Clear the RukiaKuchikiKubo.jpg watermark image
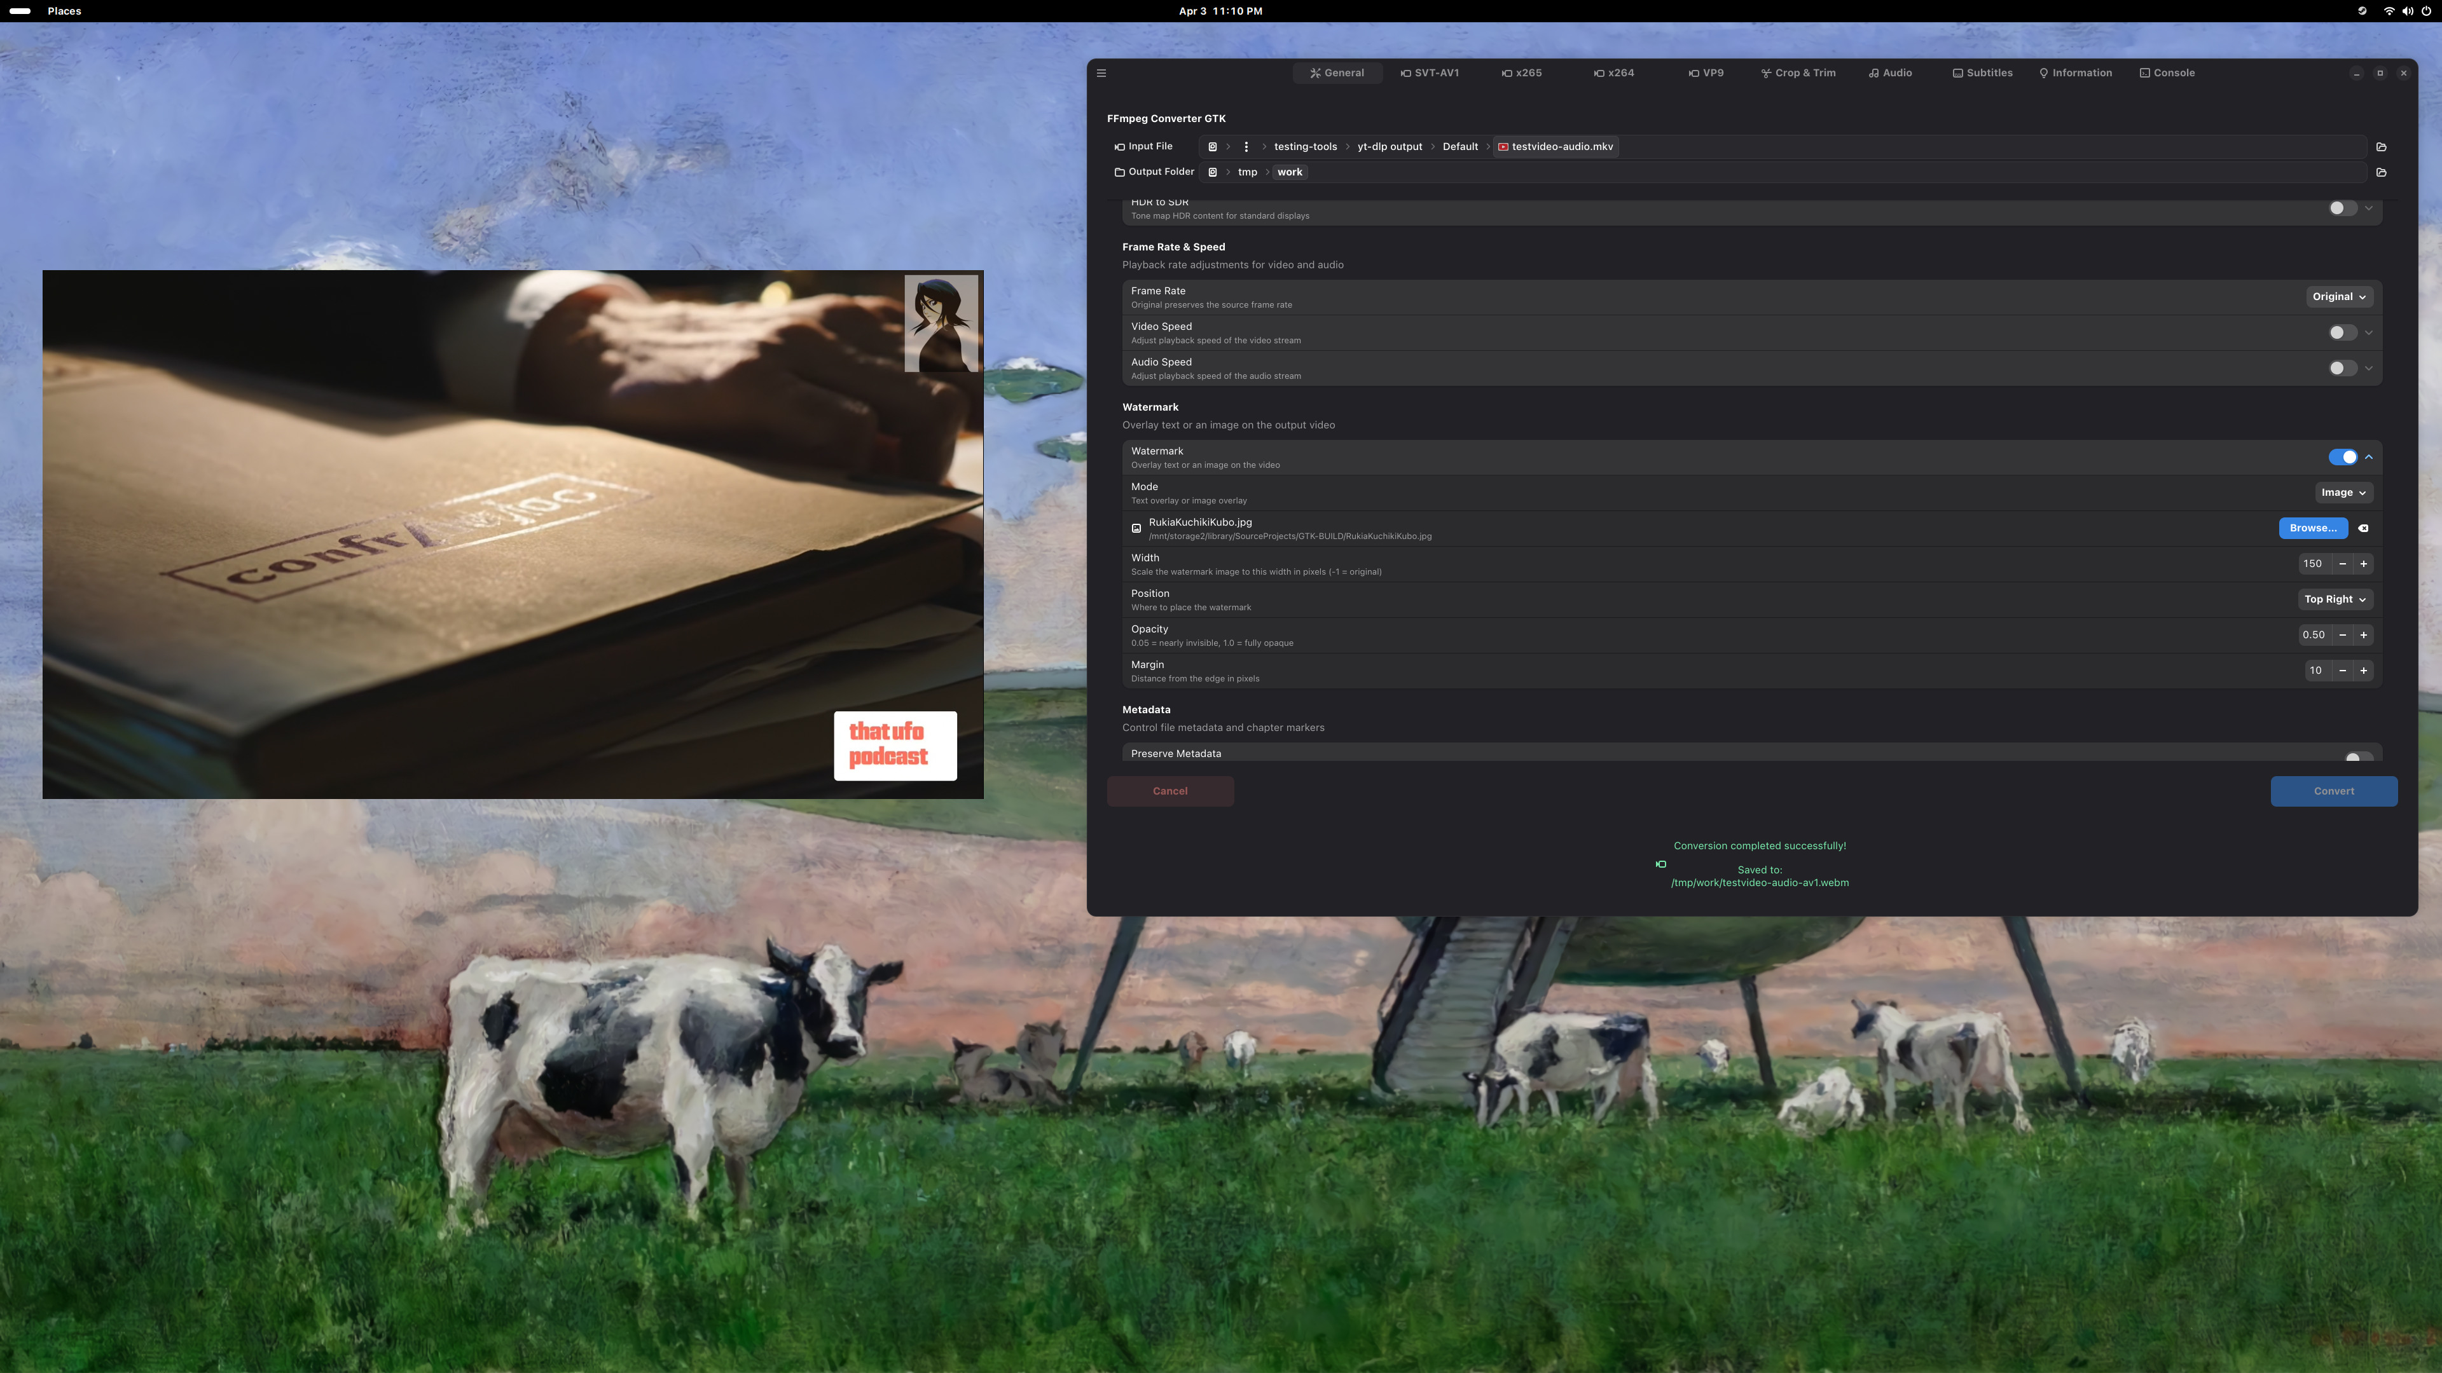This screenshot has height=1373, width=2442. (2363, 529)
